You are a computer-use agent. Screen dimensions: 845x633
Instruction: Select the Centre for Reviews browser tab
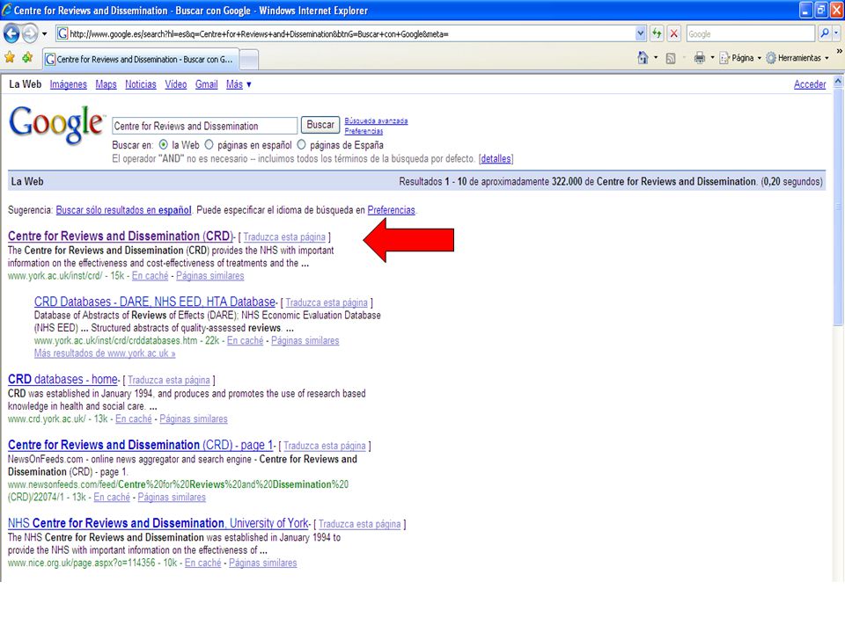[140, 59]
